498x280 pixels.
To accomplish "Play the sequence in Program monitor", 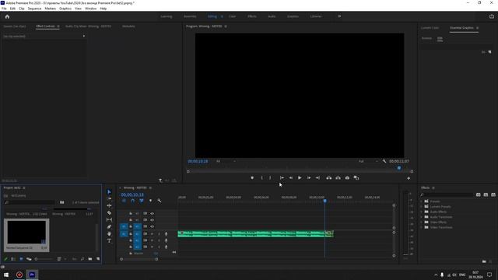I will point(300,178).
